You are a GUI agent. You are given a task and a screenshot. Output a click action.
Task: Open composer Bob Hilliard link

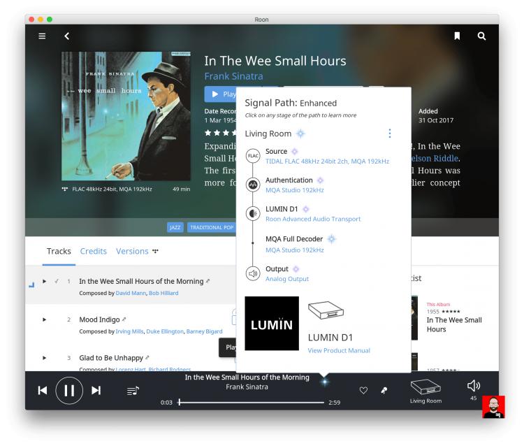coord(163,293)
